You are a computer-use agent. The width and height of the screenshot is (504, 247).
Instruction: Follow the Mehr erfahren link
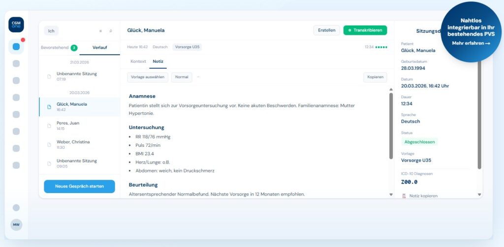pyautogui.click(x=471, y=43)
